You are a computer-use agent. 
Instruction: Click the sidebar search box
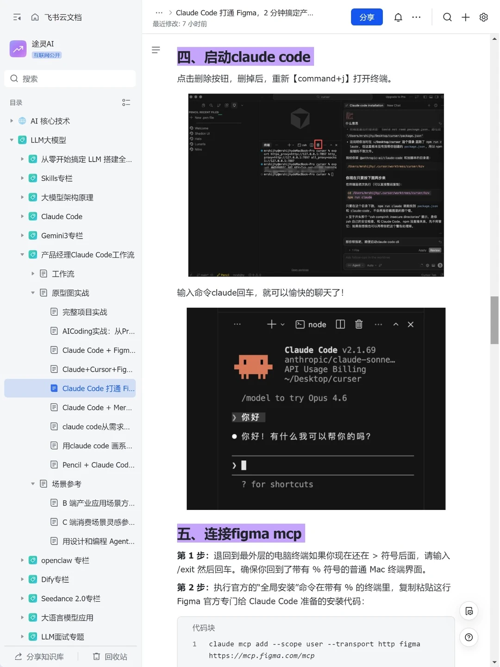[70, 78]
